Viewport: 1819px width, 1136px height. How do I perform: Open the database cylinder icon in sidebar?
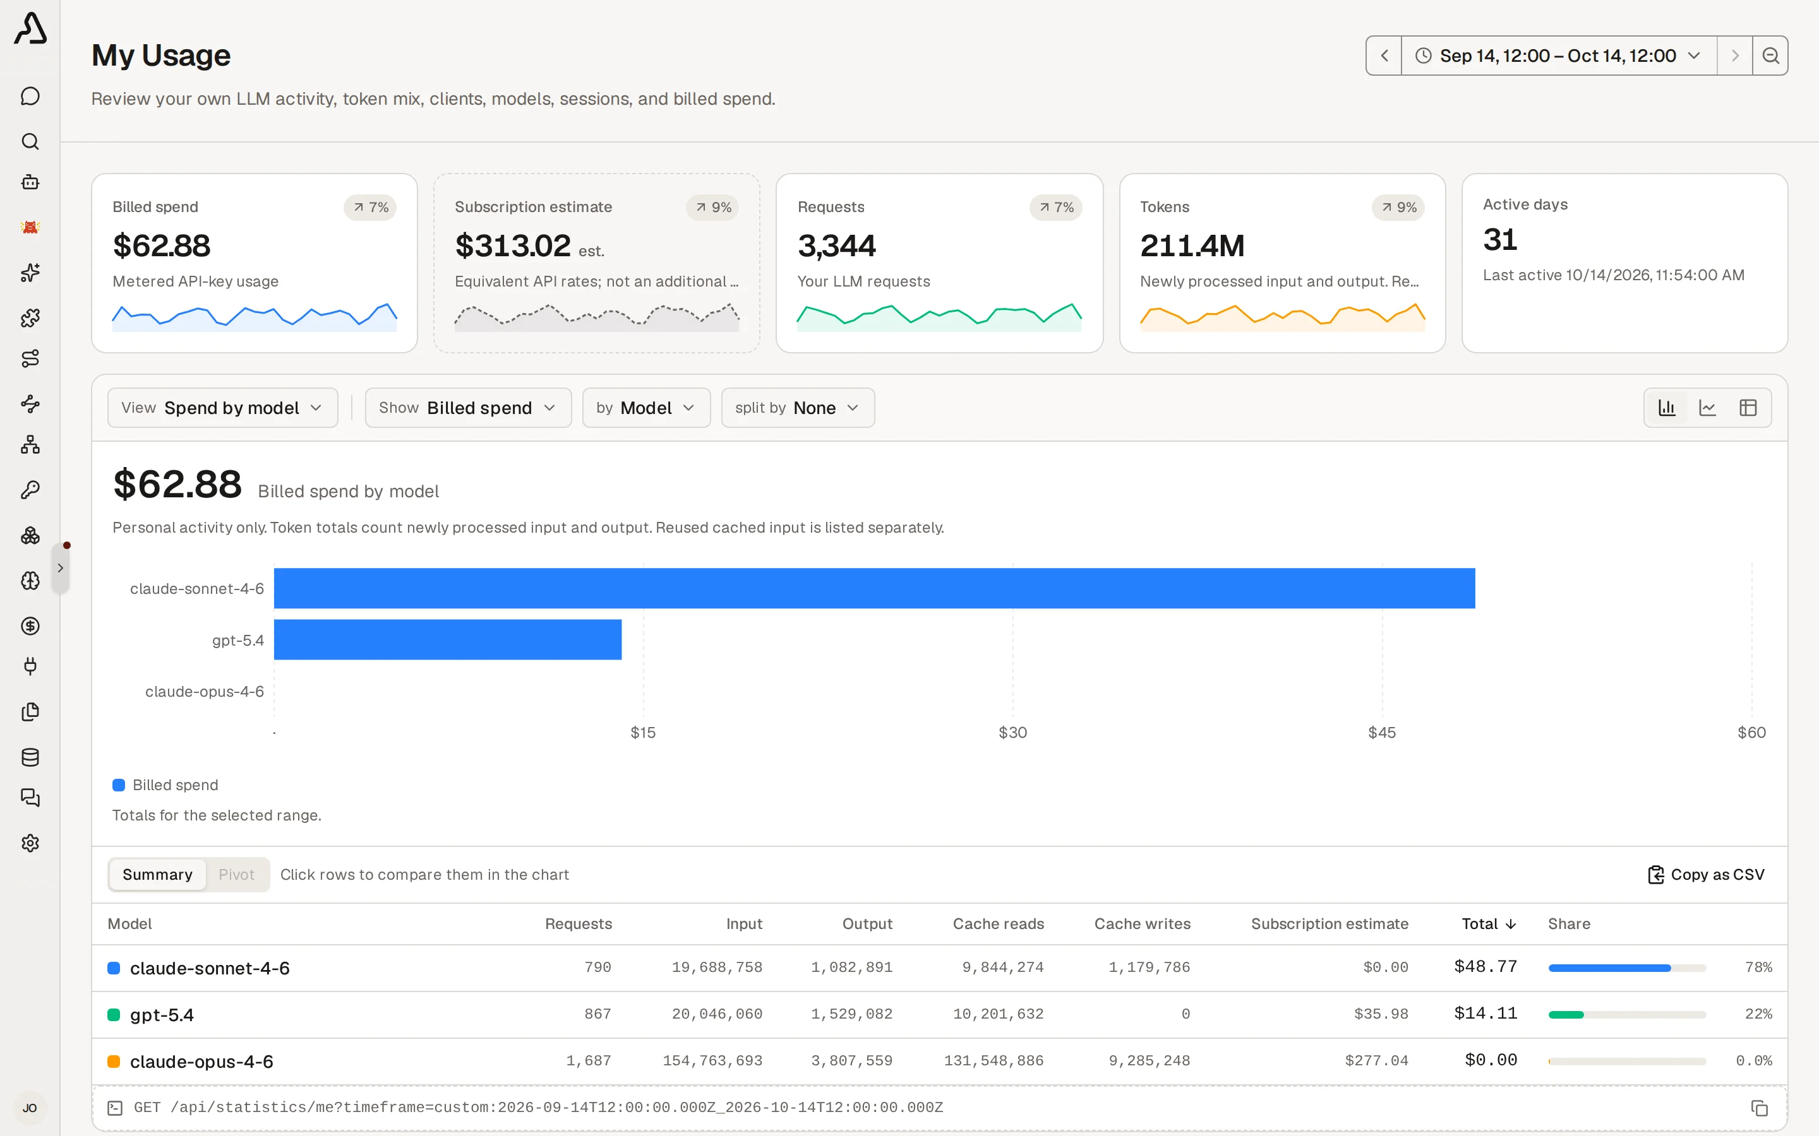coord(30,757)
